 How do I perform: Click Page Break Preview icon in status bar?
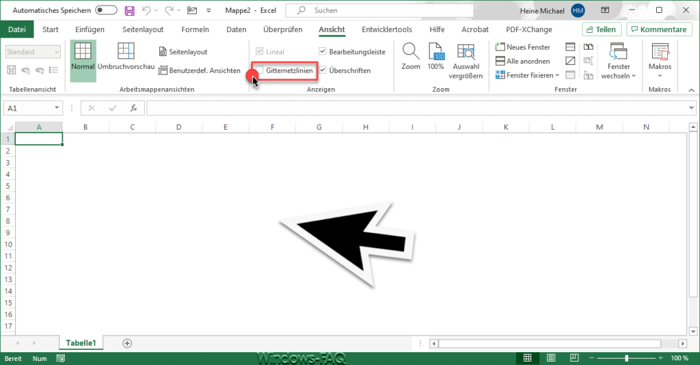574,358
